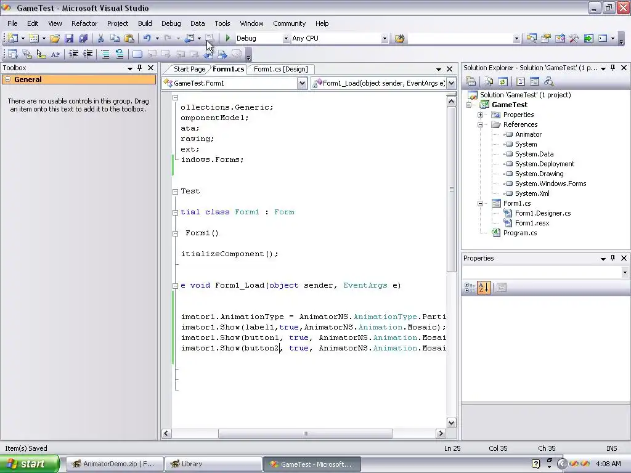Screen dimensions: 631x473
Task: Click the Find in Files binoculars icon
Action: [399, 38]
